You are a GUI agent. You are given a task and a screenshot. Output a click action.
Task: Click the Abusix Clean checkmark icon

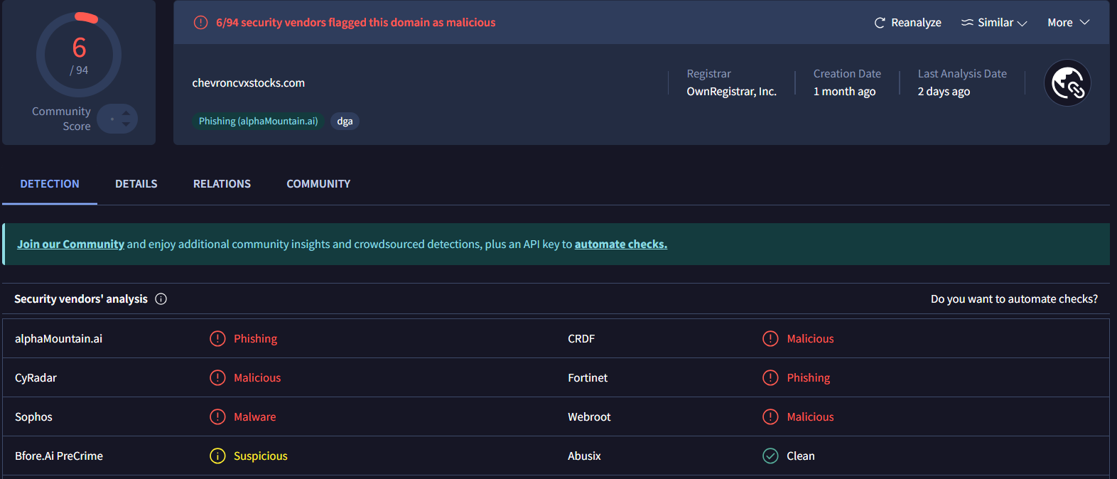pyautogui.click(x=770, y=456)
